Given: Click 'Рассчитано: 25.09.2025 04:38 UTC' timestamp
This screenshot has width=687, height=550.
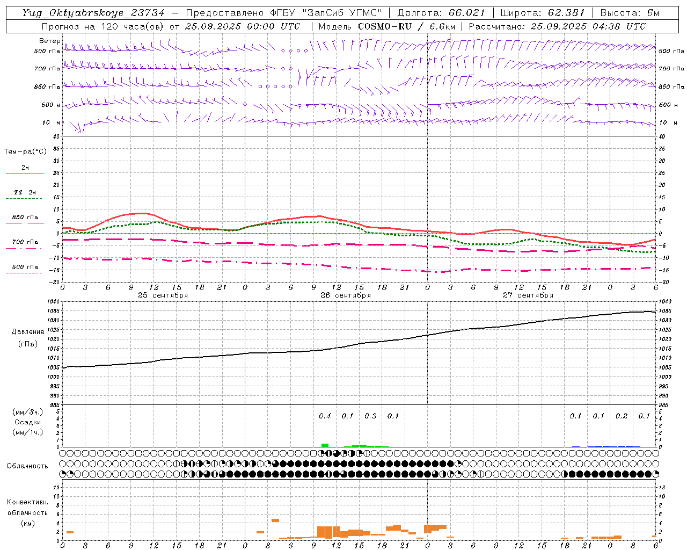Looking at the screenshot, I should pos(557,26).
